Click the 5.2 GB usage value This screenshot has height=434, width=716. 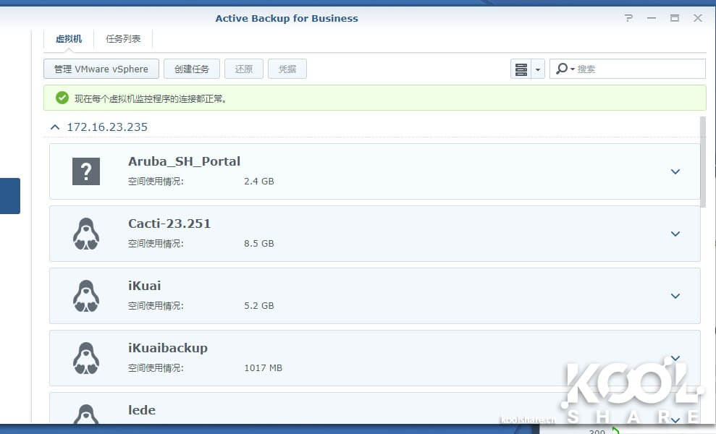[x=259, y=305]
